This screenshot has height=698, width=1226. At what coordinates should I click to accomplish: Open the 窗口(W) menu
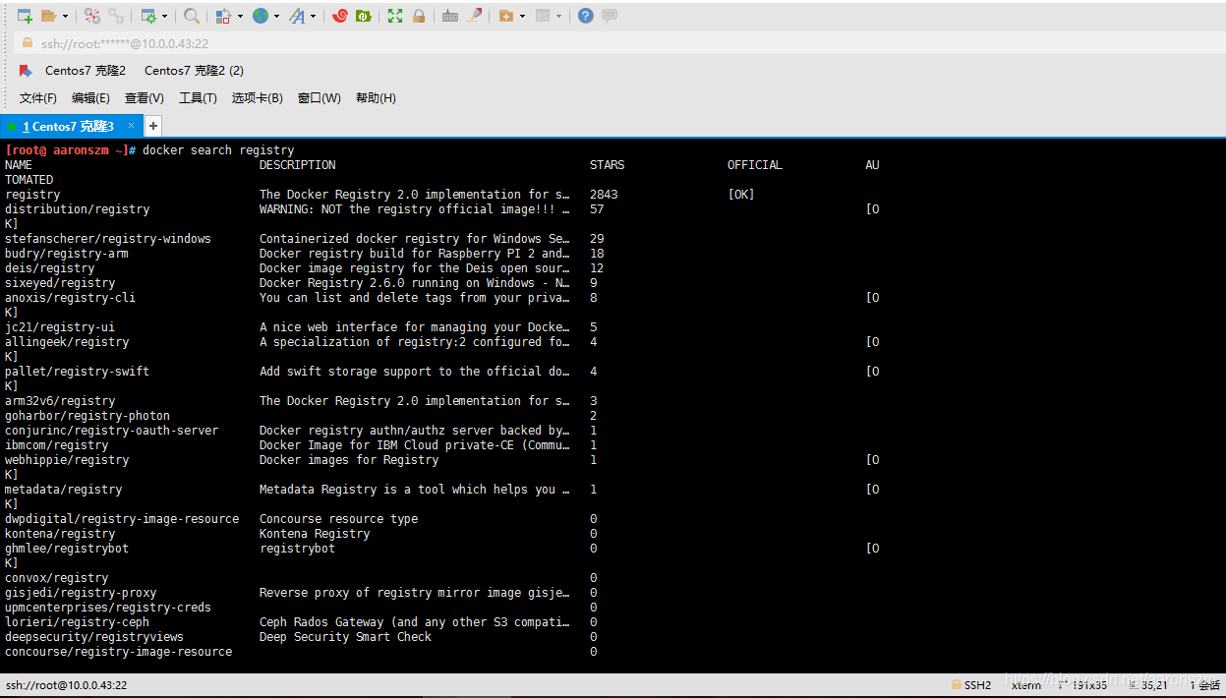[320, 98]
